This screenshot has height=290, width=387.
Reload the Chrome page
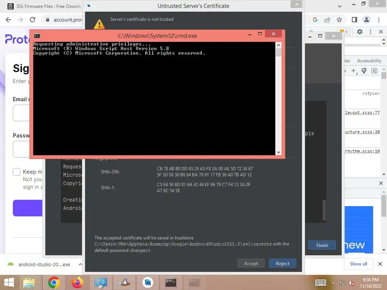(33, 20)
